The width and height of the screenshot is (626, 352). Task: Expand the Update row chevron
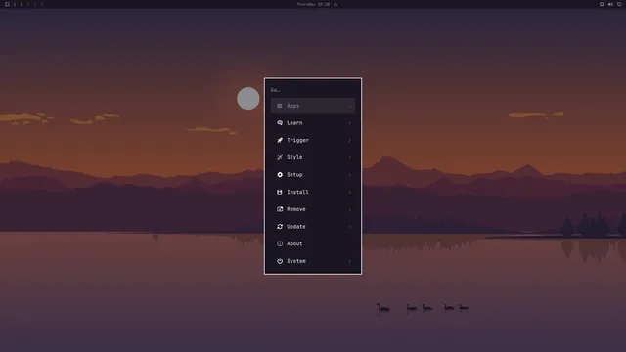[x=350, y=227]
